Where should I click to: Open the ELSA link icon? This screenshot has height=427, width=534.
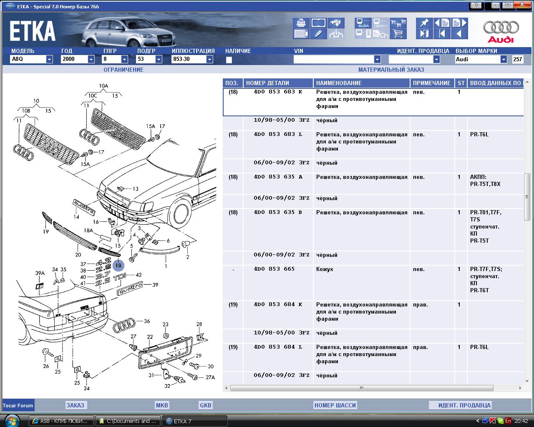[x=363, y=23]
